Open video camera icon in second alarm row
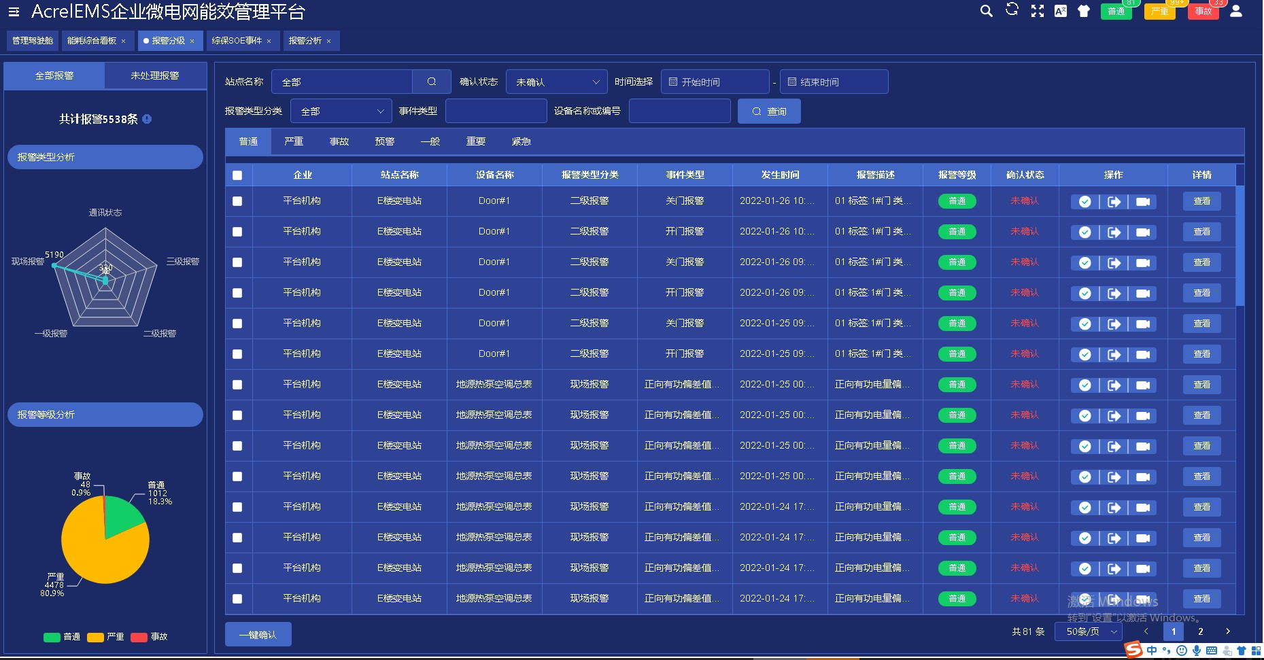Viewport: 1264px width, 660px height. (x=1143, y=232)
